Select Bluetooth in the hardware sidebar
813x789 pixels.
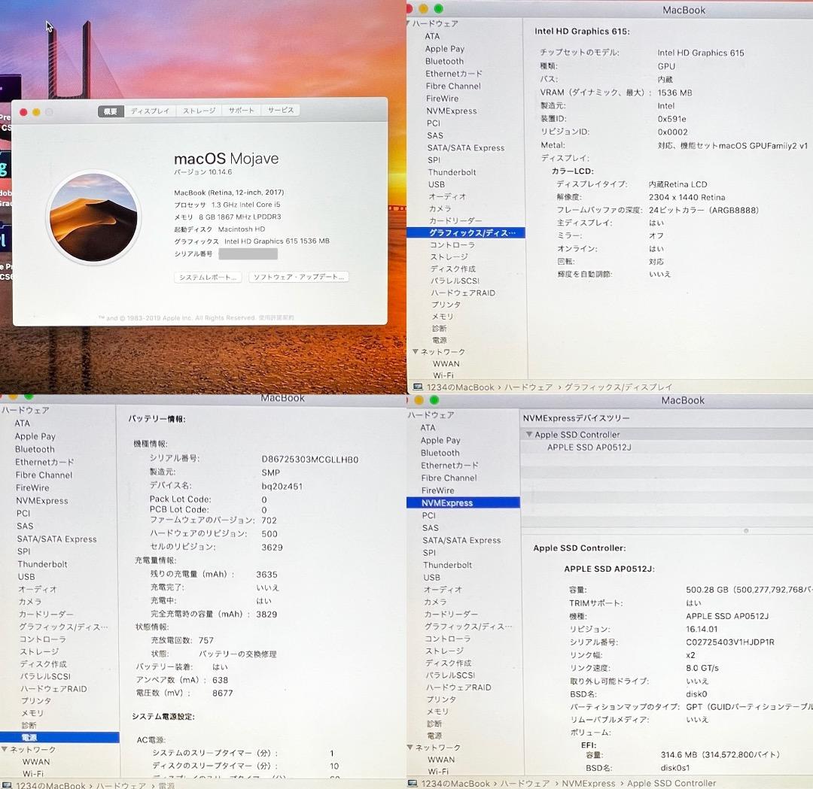click(x=444, y=61)
